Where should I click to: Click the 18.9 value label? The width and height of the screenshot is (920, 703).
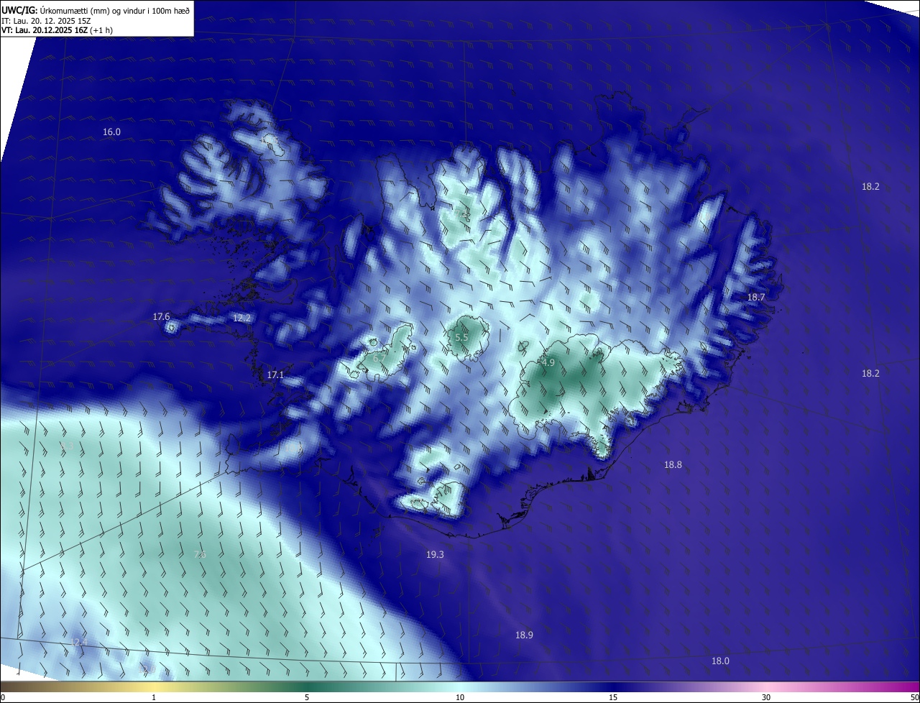524,635
